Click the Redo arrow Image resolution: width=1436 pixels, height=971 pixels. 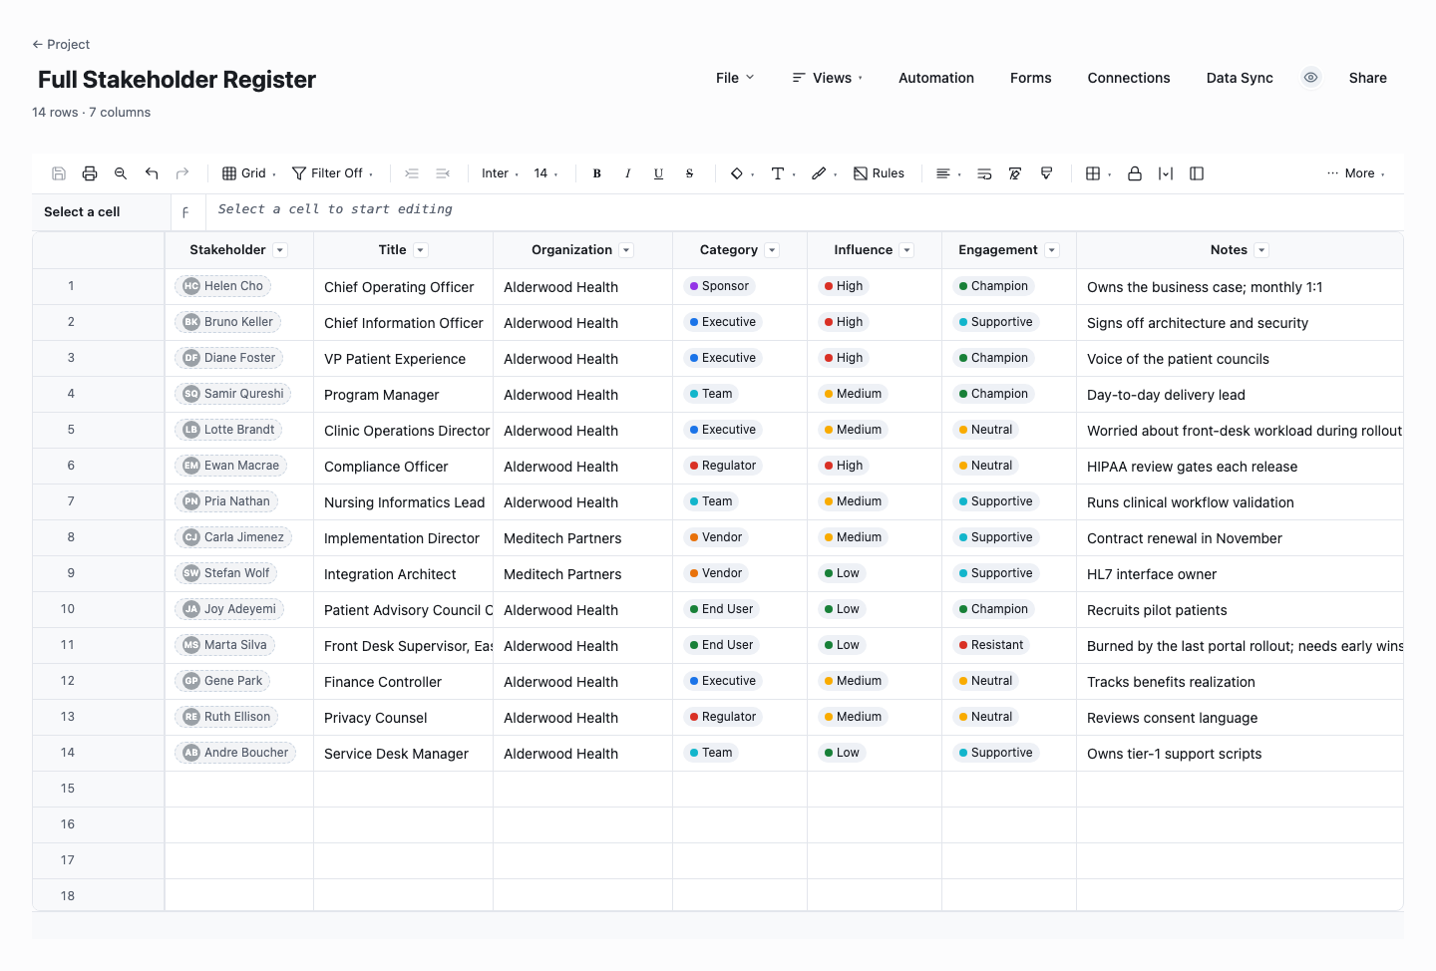182,173
